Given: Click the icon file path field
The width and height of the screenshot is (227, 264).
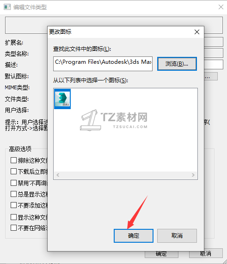Looking at the screenshot, I should pos(103,64).
